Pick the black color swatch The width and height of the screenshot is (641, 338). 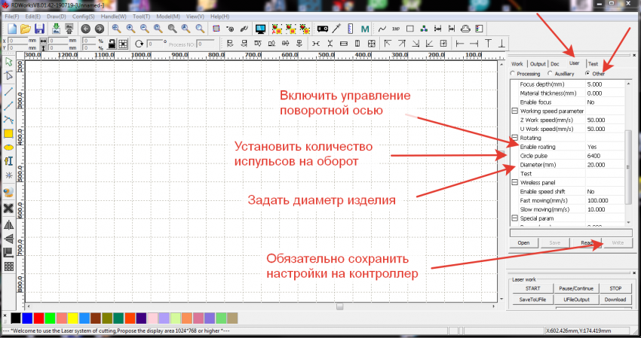[16, 318]
